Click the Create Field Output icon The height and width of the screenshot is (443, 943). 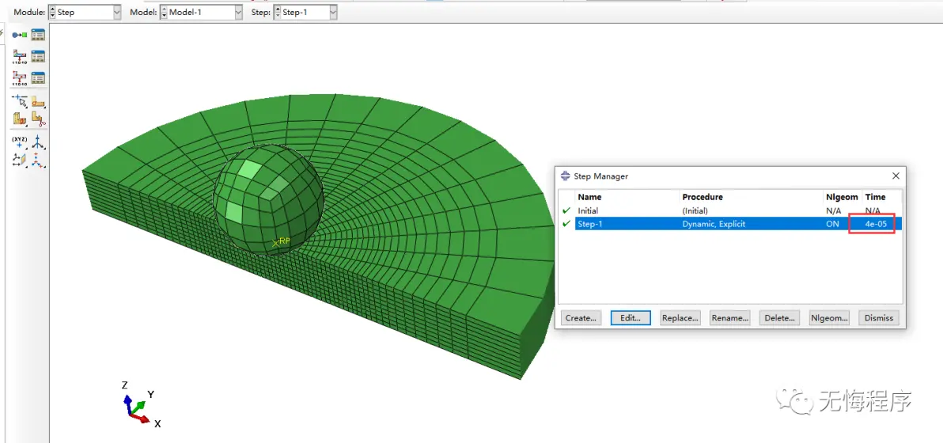[x=20, y=57]
